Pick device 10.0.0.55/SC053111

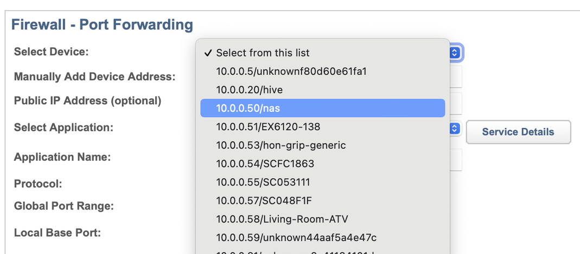[x=322, y=182]
